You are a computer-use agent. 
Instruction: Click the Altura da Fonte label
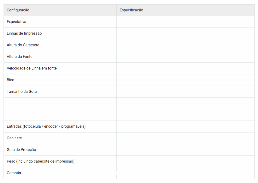click(20, 57)
